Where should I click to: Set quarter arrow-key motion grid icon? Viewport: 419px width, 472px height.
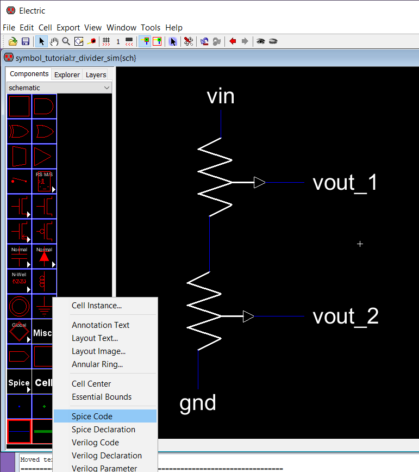coord(129,41)
